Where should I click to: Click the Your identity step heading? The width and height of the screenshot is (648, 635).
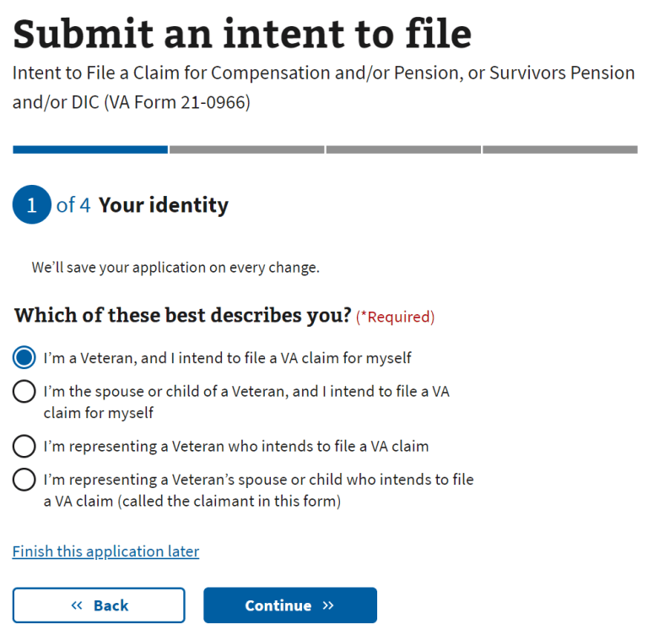(164, 205)
